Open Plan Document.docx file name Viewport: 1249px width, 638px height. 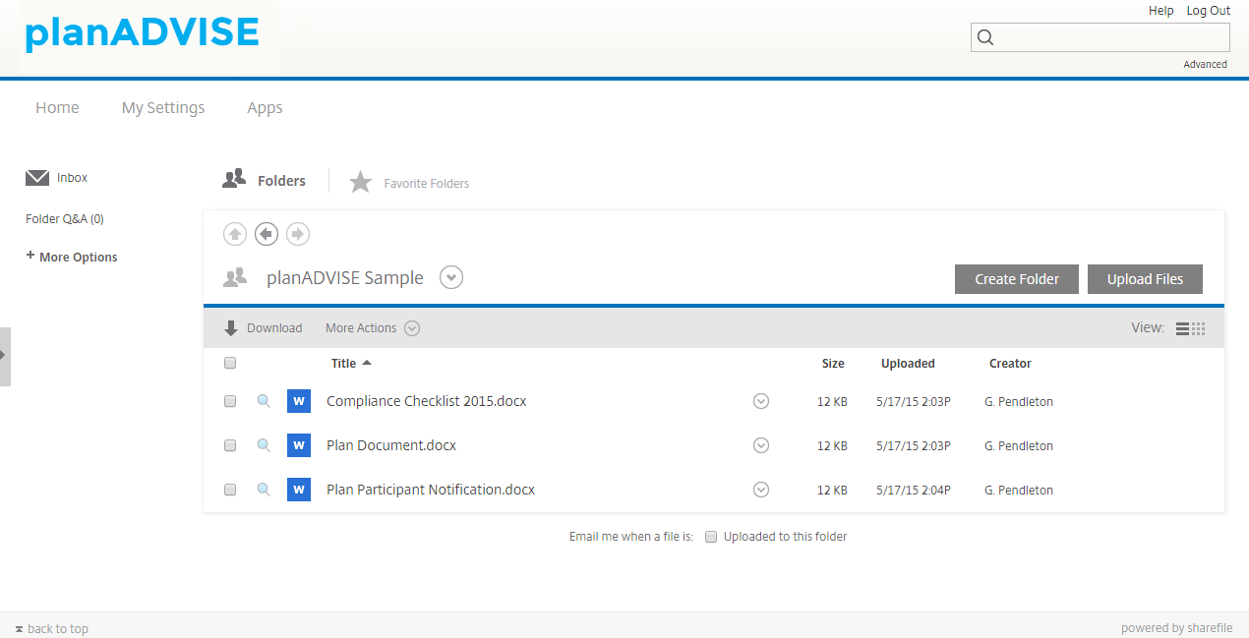click(x=391, y=445)
